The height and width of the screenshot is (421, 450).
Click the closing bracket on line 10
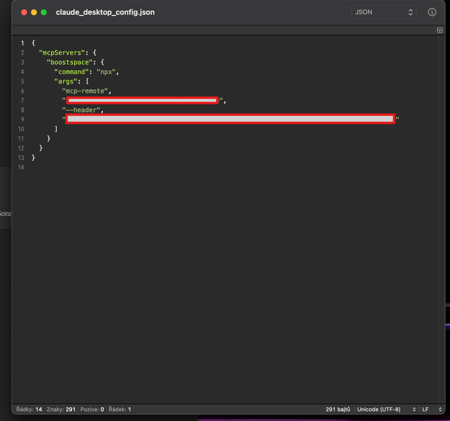pyautogui.click(x=56, y=129)
